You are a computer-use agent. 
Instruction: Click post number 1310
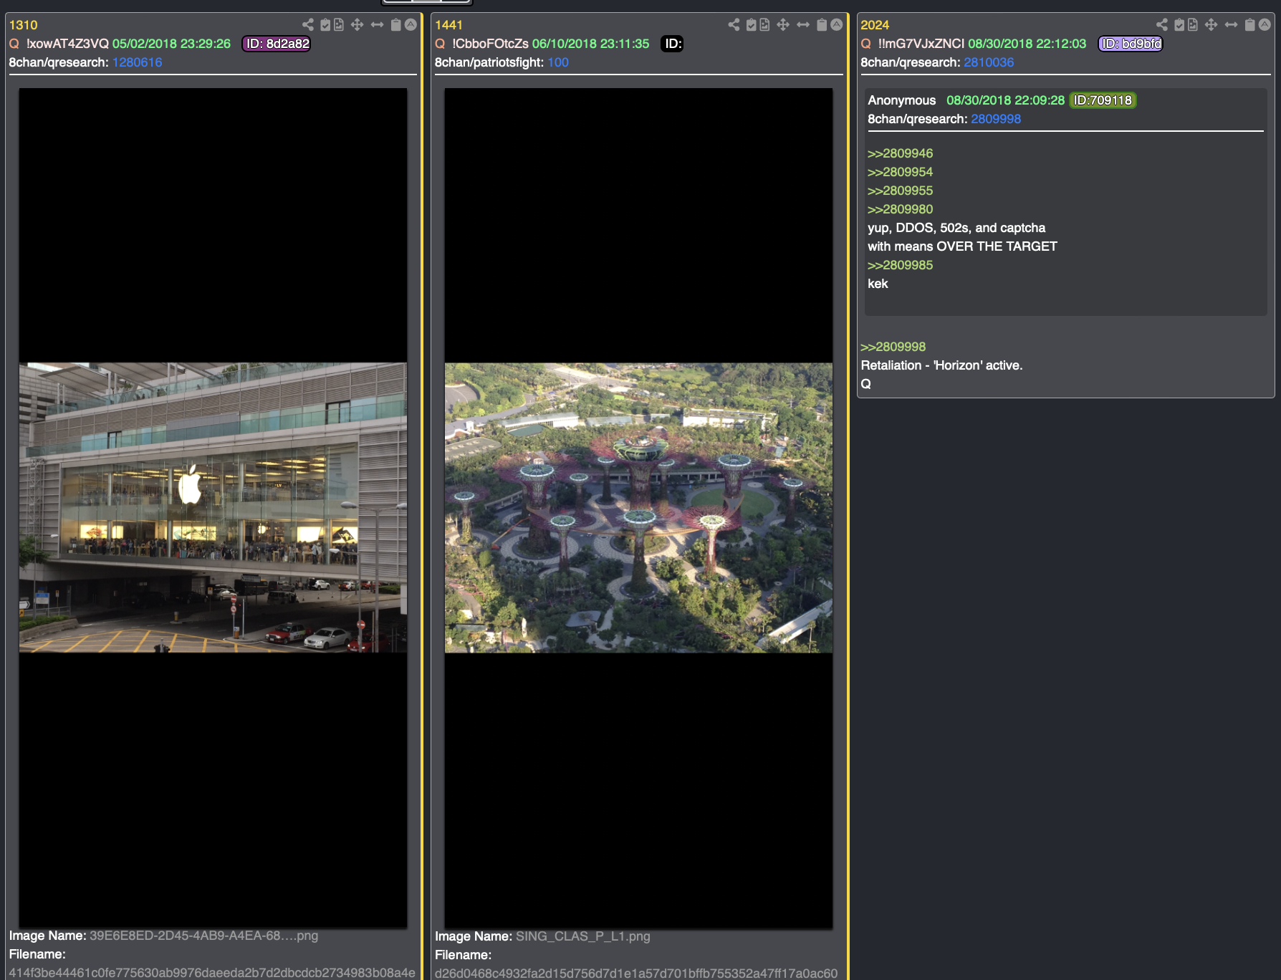pos(23,25)
